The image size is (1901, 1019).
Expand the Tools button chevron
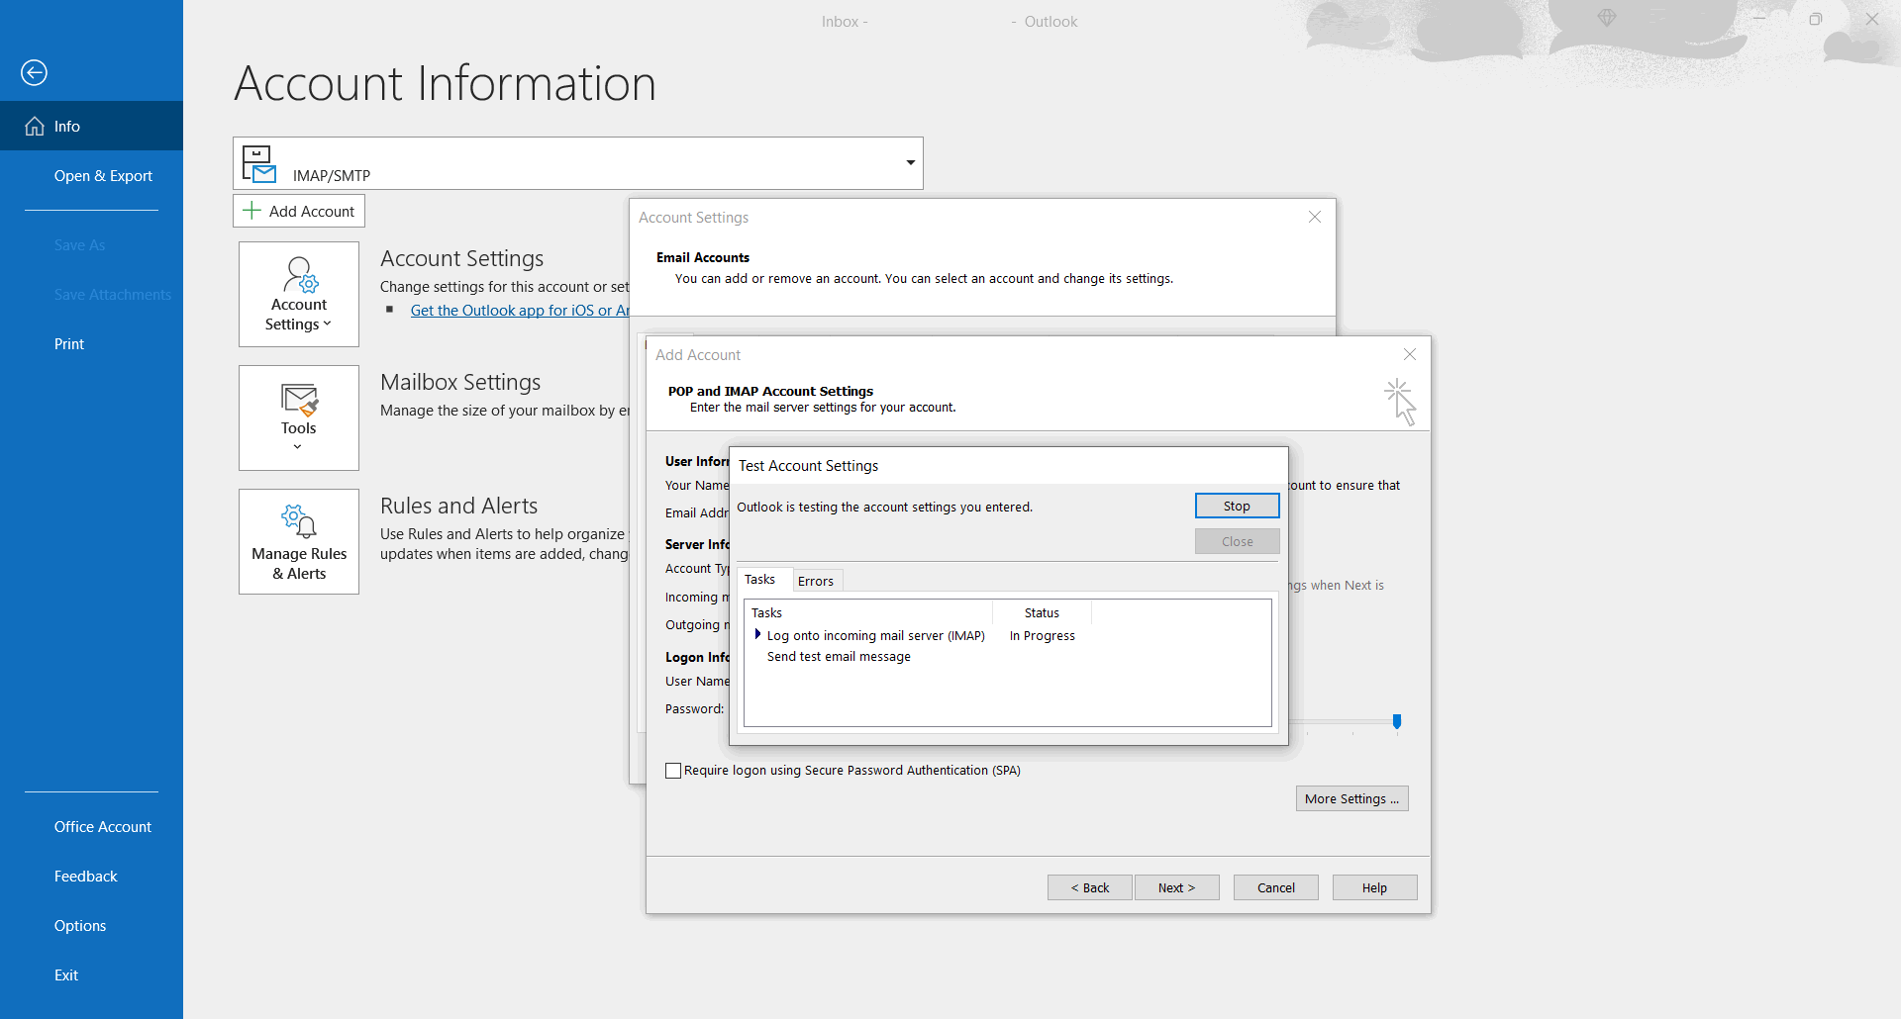(298, 447)
